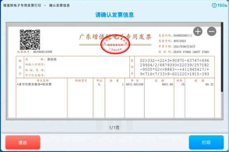
Task: Zoom out with the minus icon
Action: [212, 31]
